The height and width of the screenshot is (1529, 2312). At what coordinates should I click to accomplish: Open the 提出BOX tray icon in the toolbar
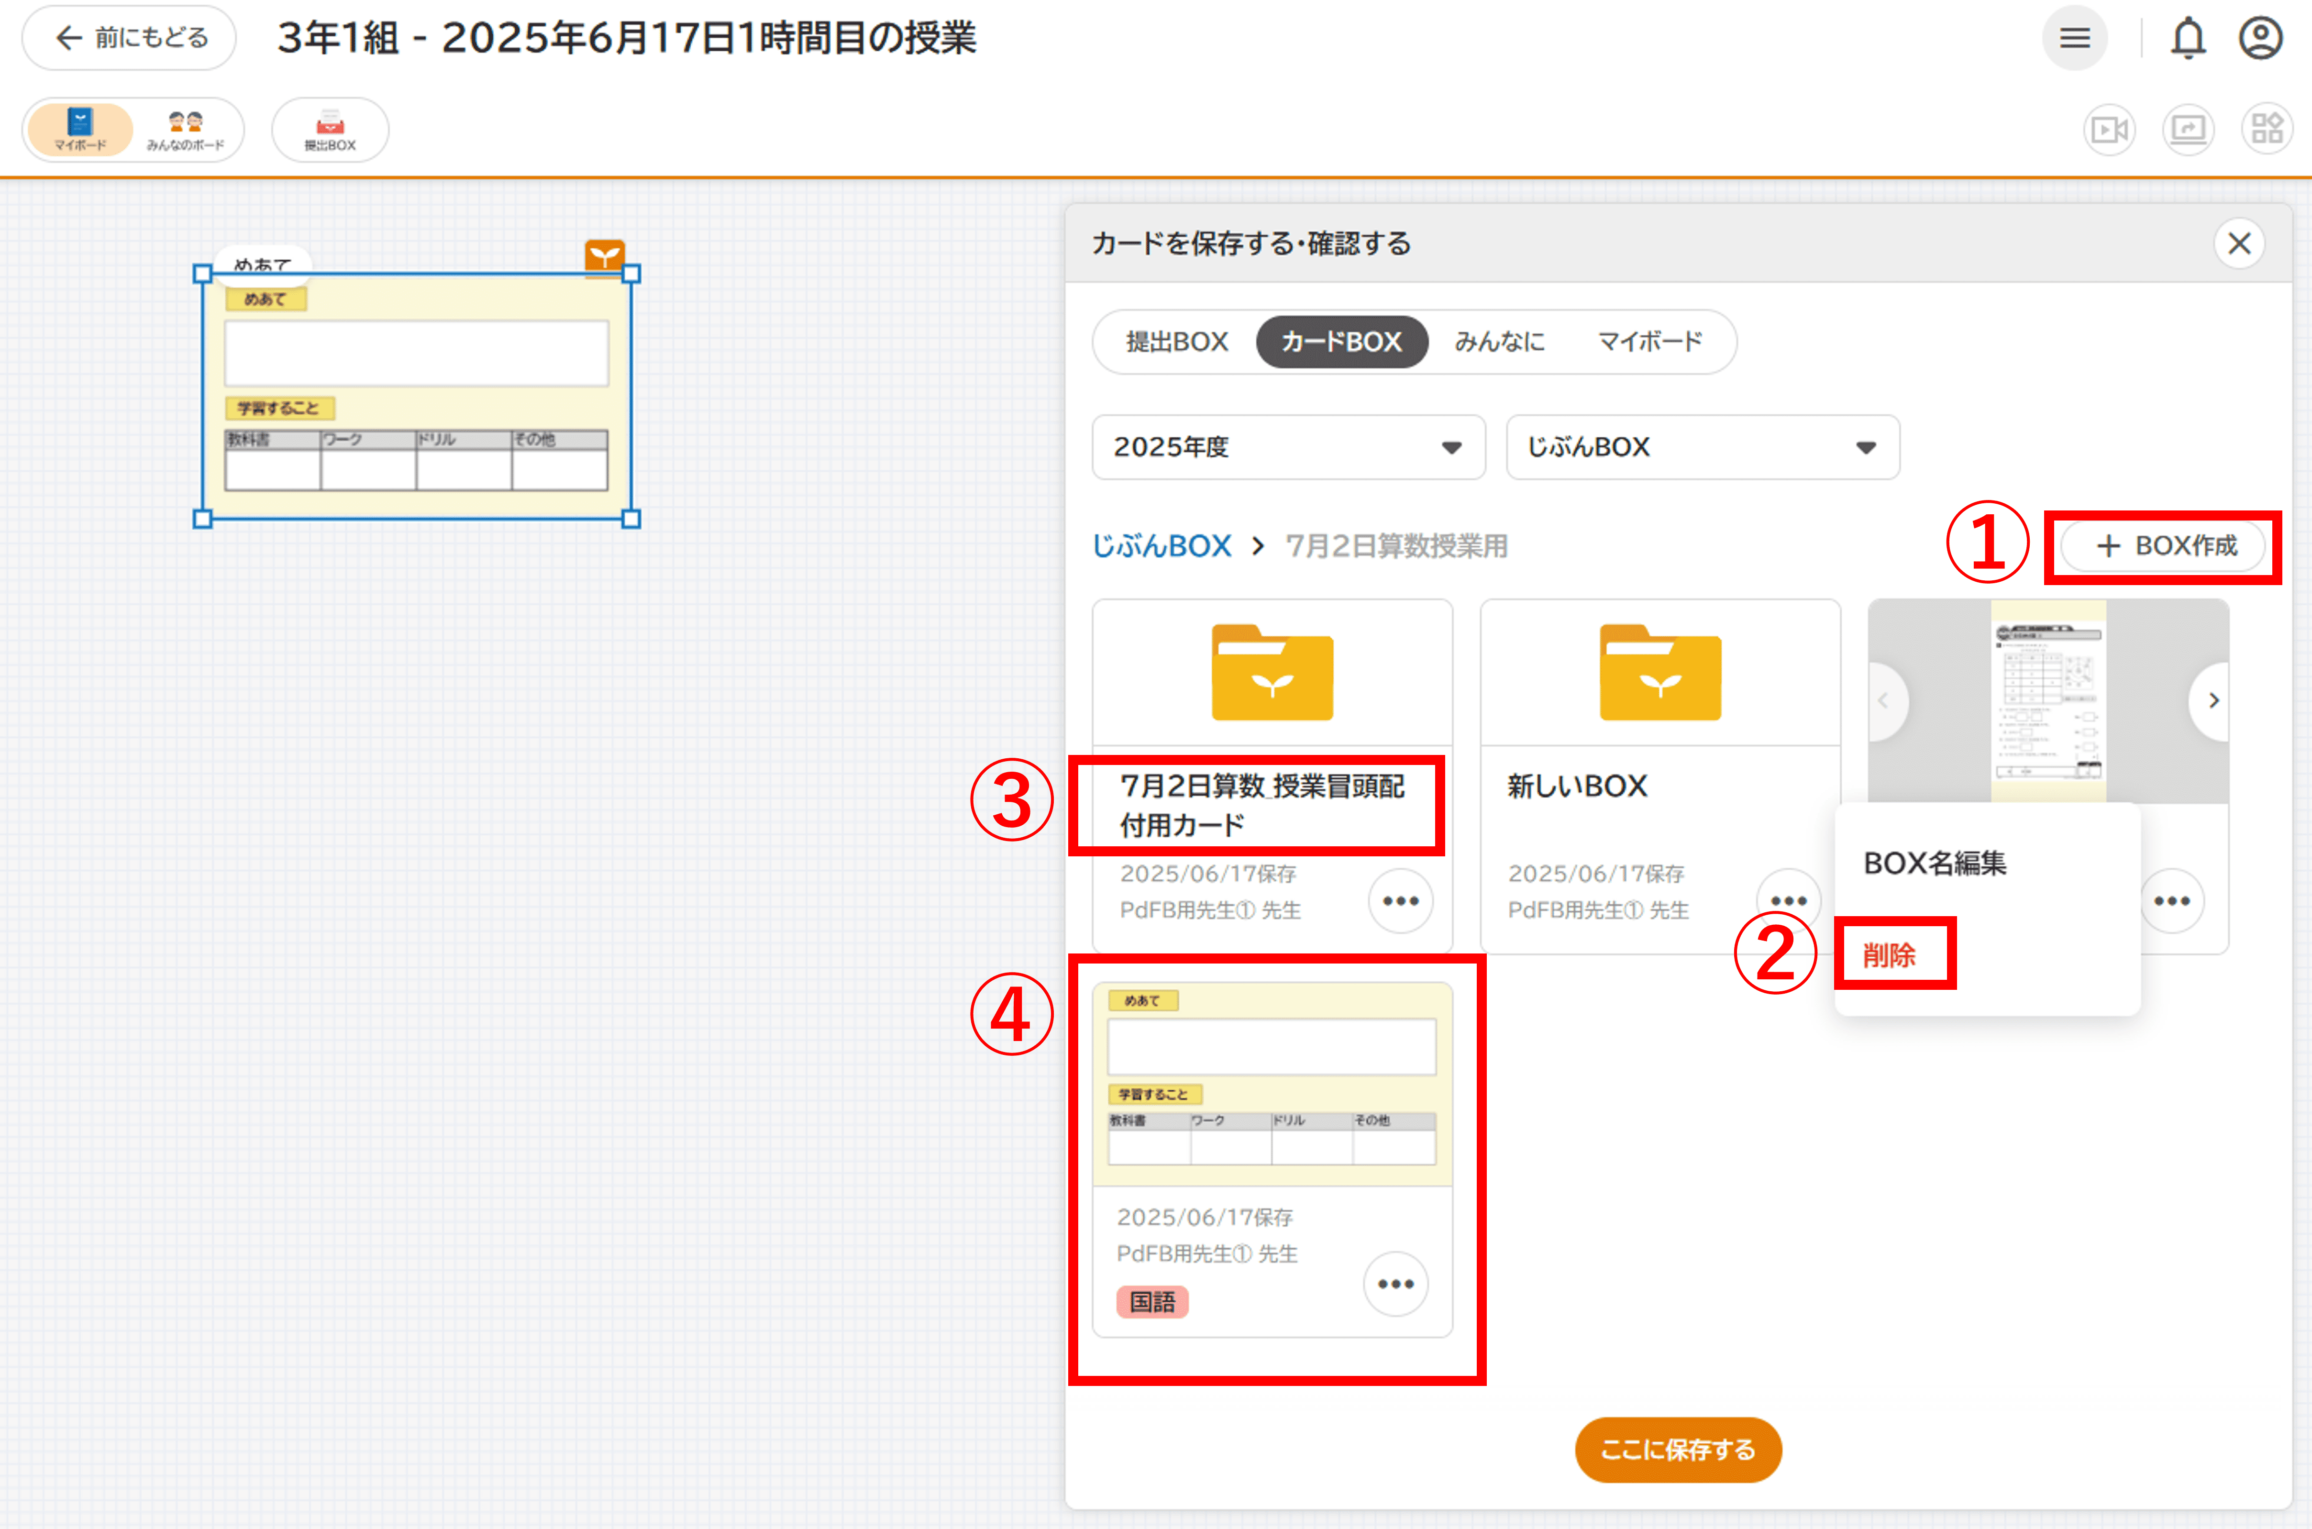[330, 130]
